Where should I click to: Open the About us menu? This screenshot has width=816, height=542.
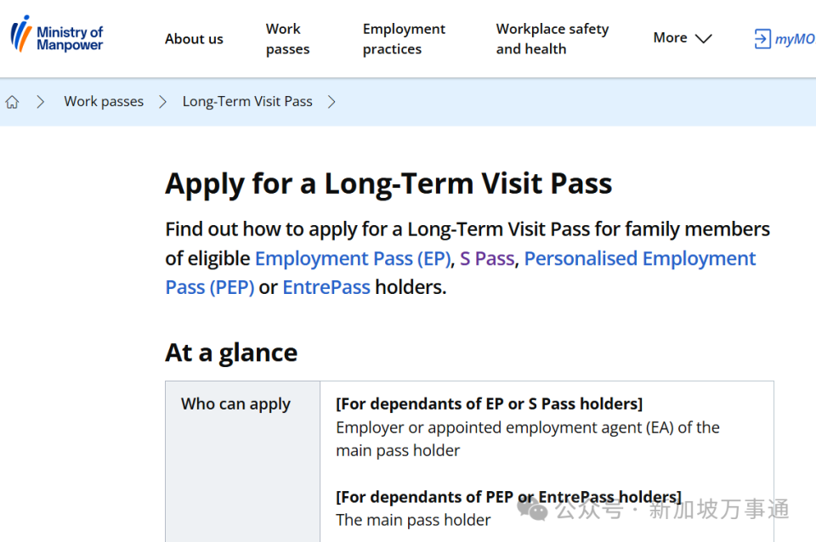click(194, 39)
